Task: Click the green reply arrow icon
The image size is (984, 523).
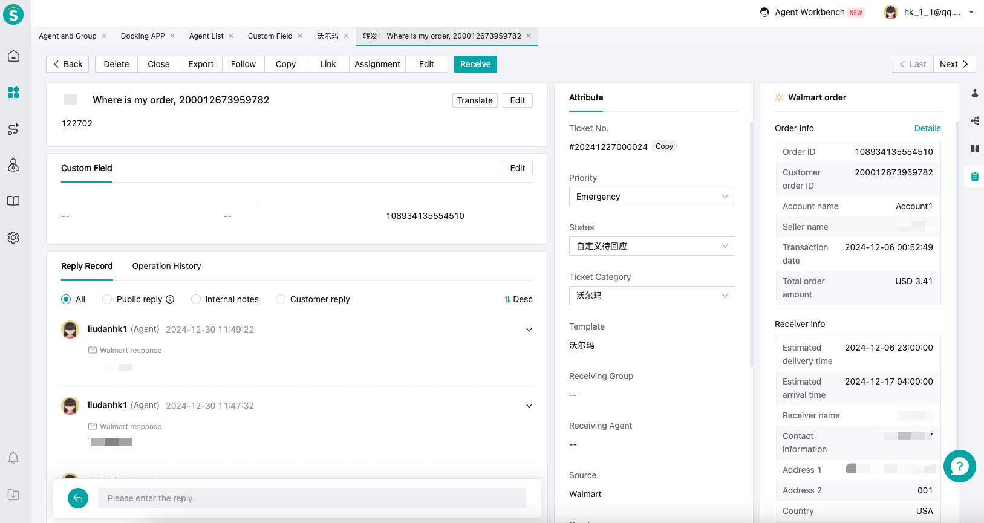Action: (x=78, y=498)
